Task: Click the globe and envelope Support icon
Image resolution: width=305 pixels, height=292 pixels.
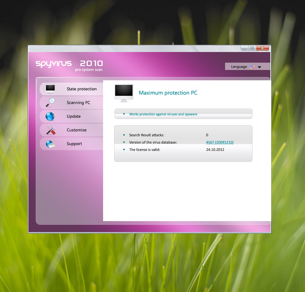Action: (51, 144)
